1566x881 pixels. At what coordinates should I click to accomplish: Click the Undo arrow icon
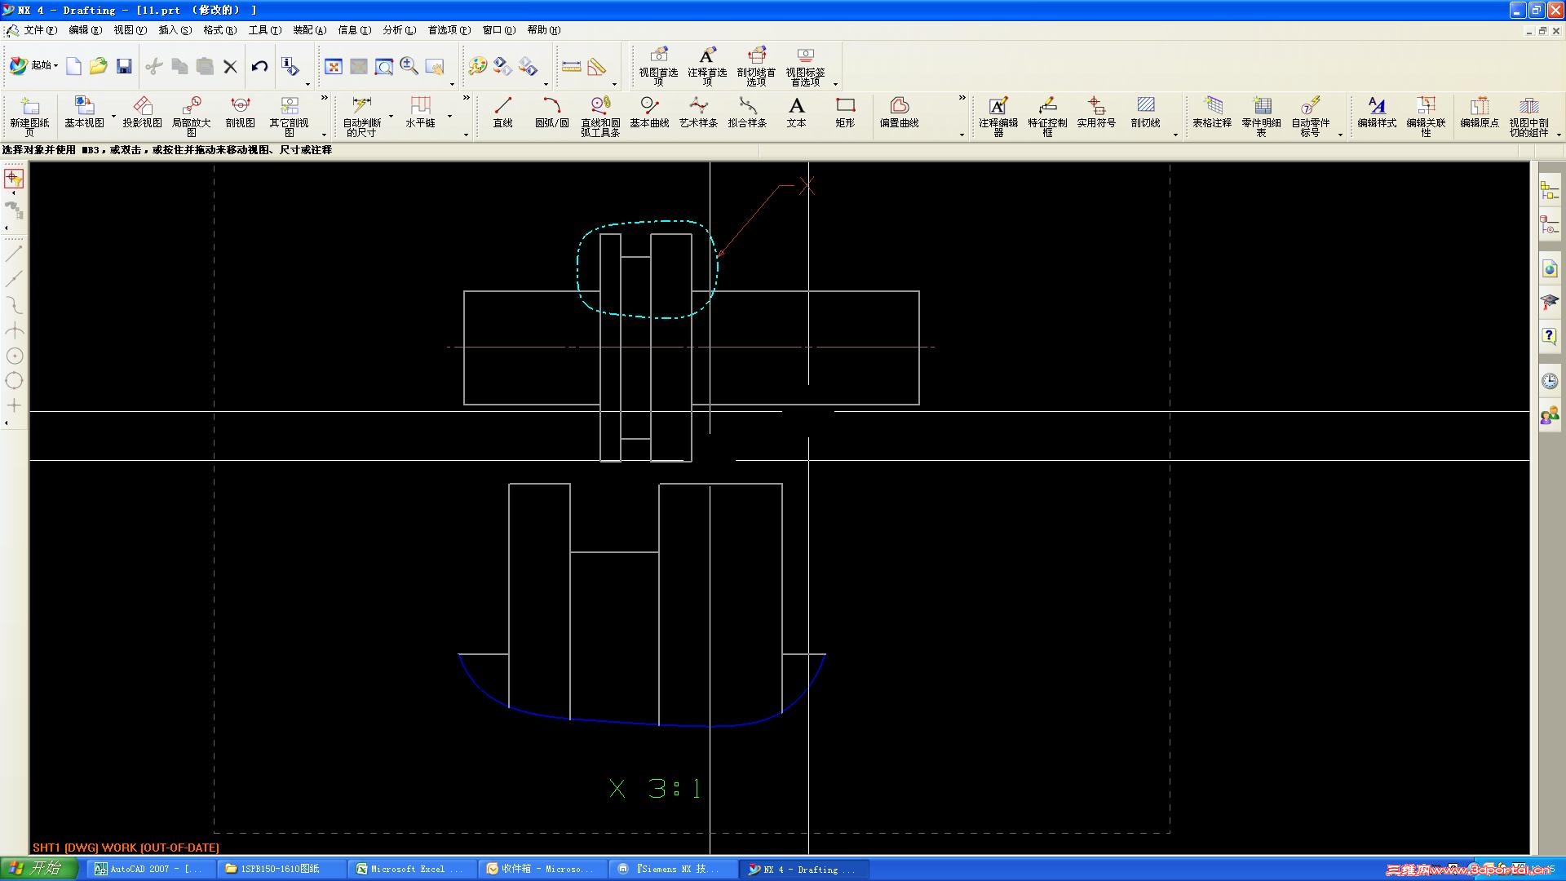coord(259,67)
